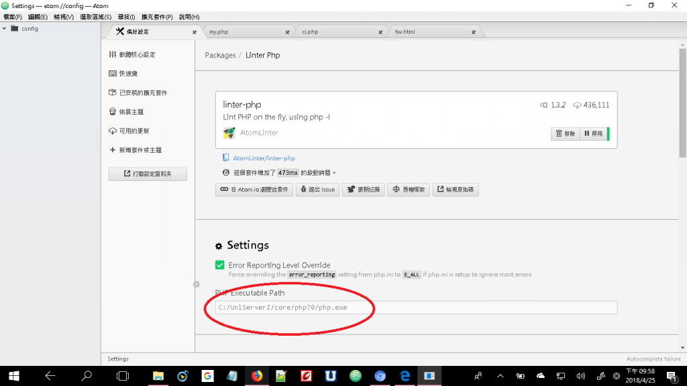This screenshot has width=687, height=386.
Task: Click the Uninstall linter-php button
Action: pos(565,133)
